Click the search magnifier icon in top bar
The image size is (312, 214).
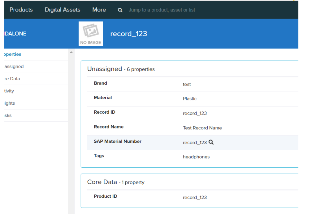coord(120,10)
